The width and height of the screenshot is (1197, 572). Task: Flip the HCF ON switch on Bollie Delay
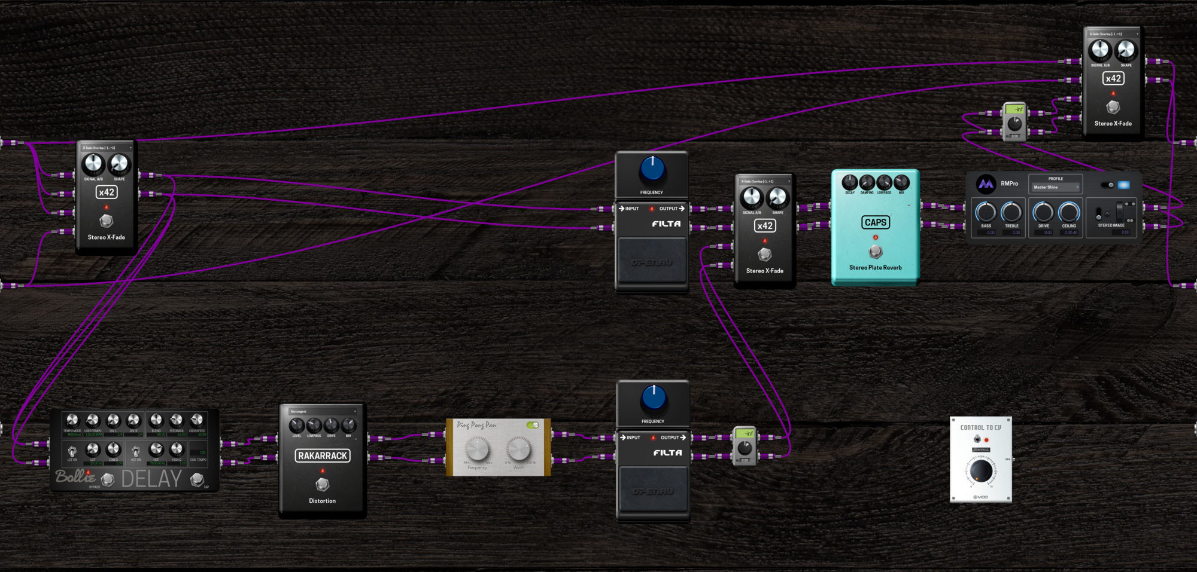(136, 451)
